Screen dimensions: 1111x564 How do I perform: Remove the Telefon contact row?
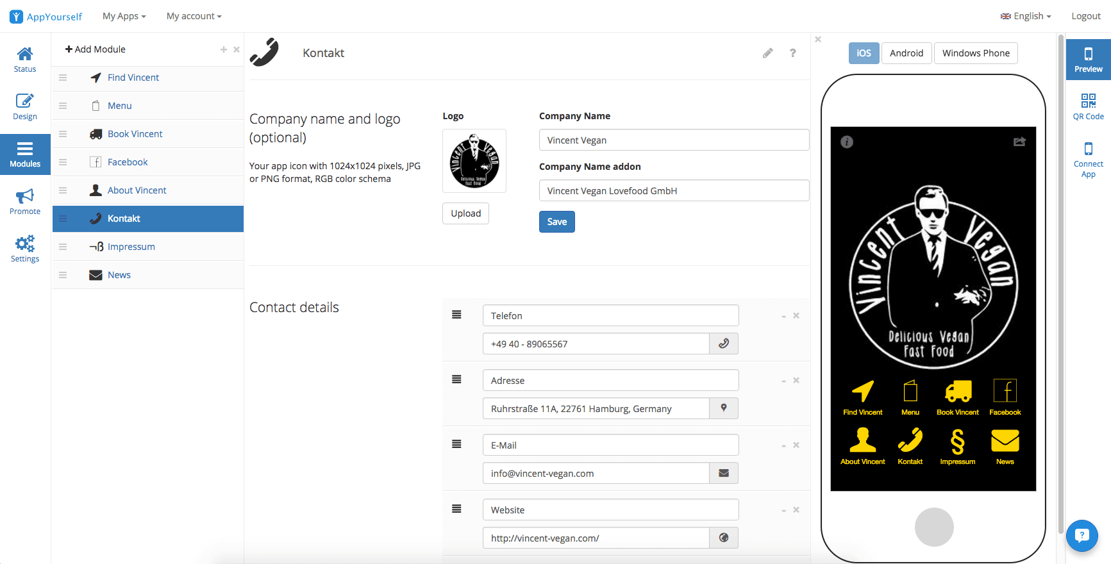796,315
